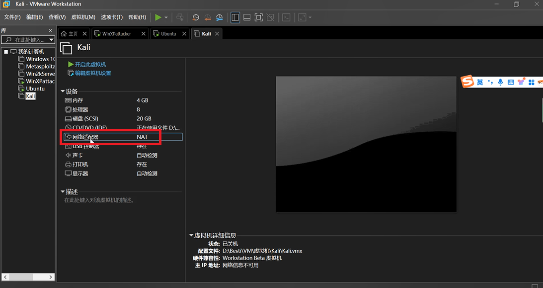Image resolution: width=543 pixels, height=288 pixels.
Task: Open the 选项卡(T) menu
Action: [112, 17]
